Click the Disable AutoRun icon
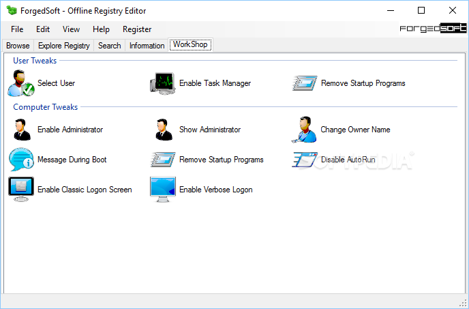Screen dimensions: 469x309 [305, 160]
